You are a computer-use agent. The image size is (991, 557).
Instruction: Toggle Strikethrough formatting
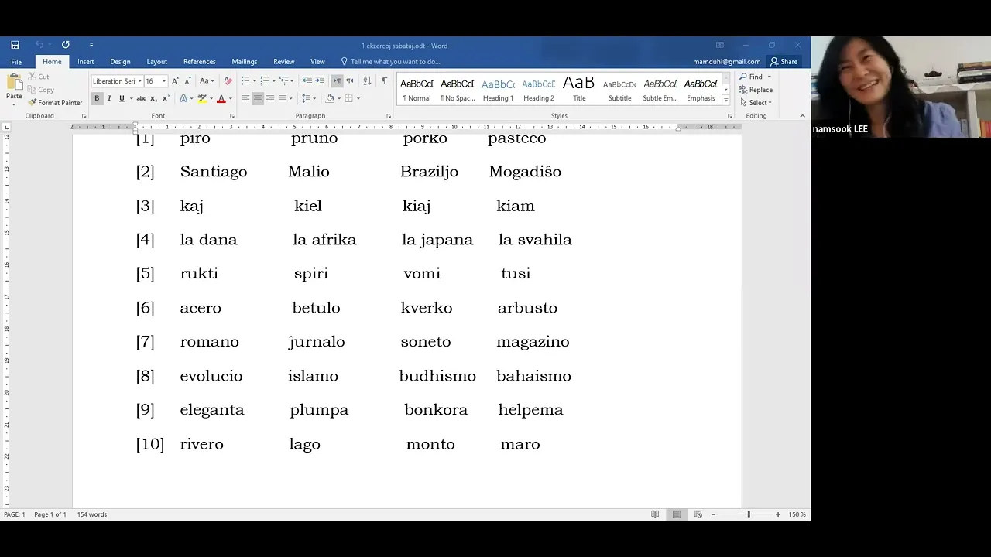(141, 98)
